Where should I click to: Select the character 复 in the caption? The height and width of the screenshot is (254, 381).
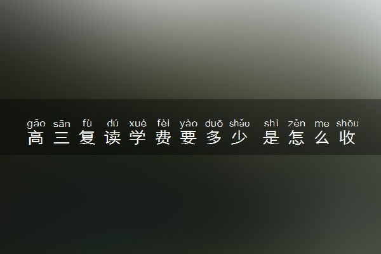(87, 138)
